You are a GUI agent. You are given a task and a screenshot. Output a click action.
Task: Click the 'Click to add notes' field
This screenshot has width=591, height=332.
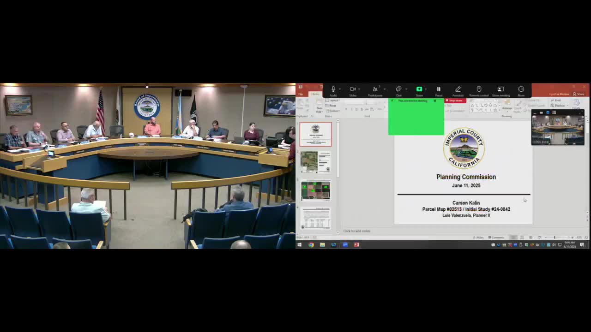357,231
